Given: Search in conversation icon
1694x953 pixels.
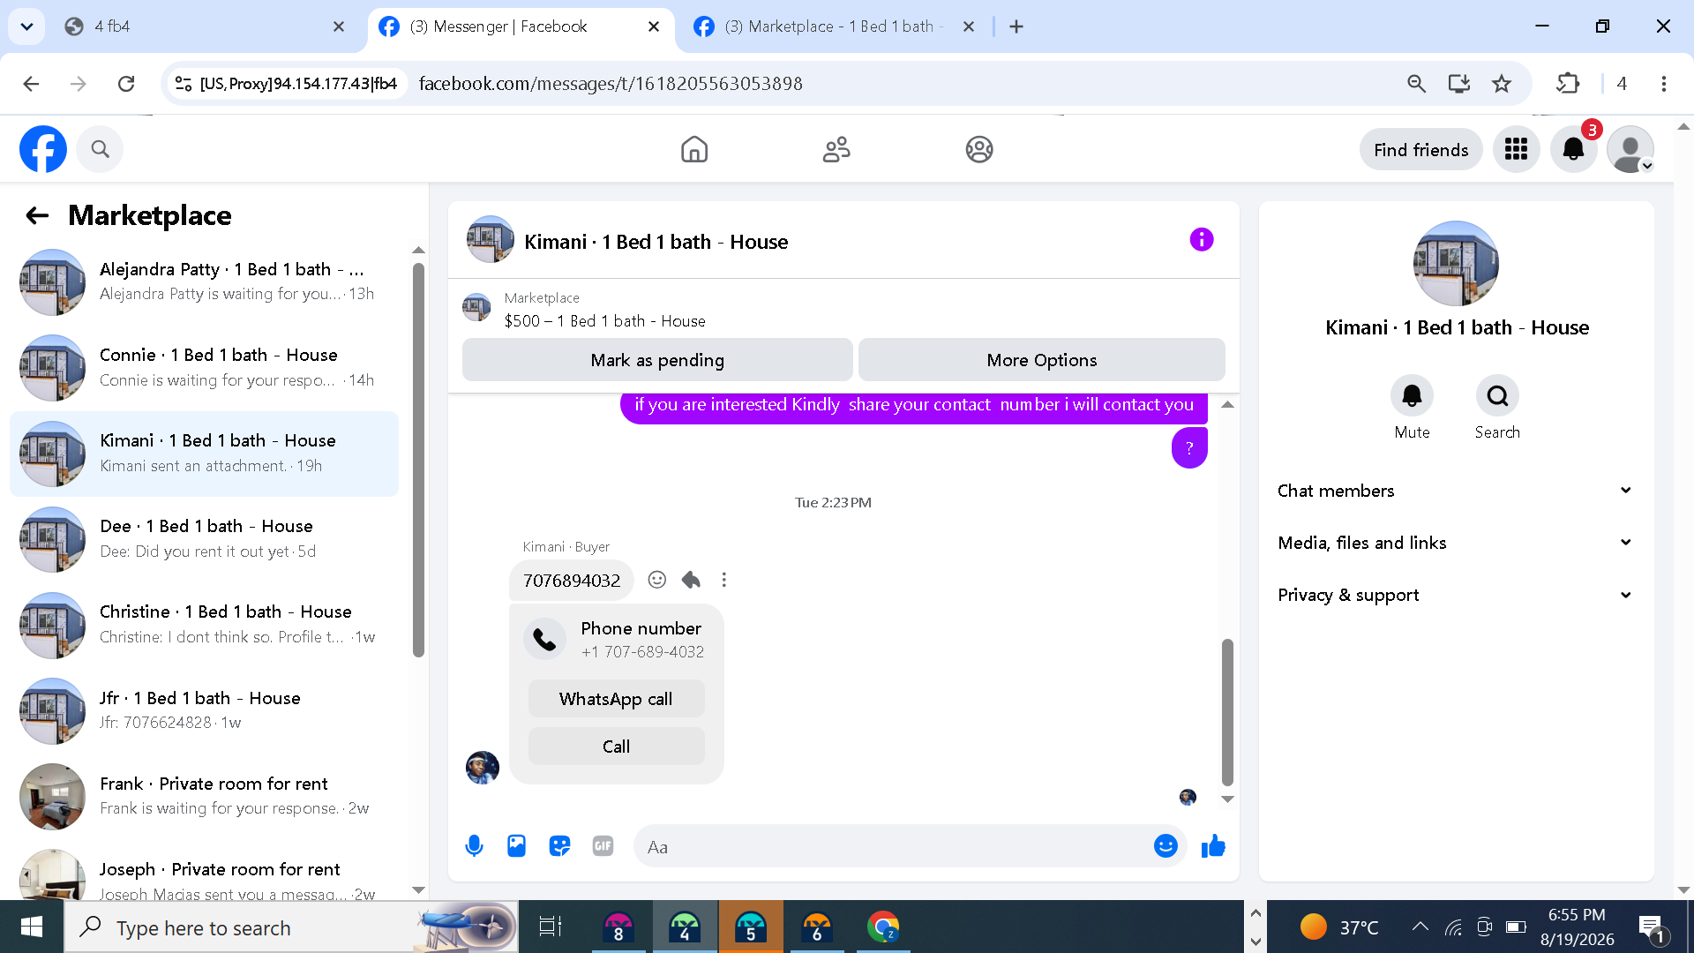Looking at the screenshot, I should coord(1497,395).
